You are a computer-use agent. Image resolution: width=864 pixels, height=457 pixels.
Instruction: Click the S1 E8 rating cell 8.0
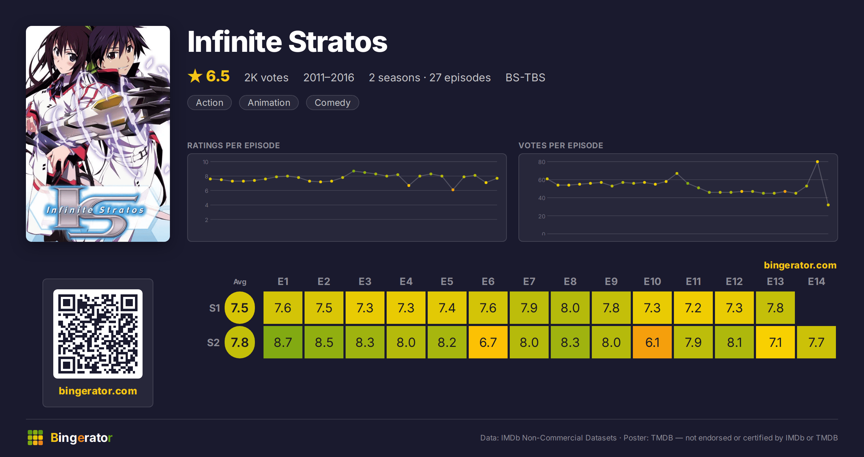click(570, 308)
